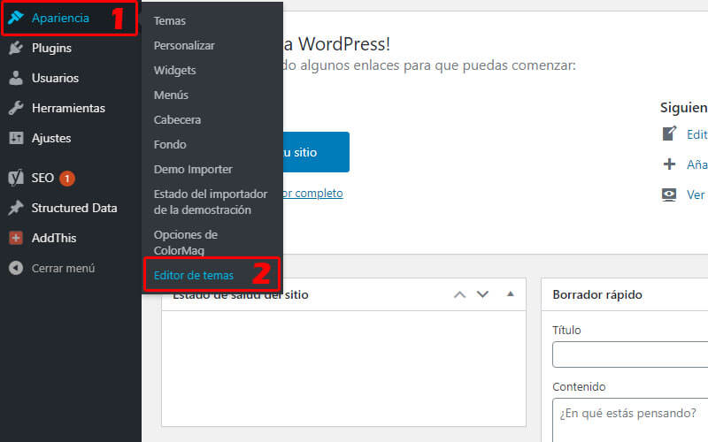Select Menús in the submenu
708x442 pixels.
171,95
